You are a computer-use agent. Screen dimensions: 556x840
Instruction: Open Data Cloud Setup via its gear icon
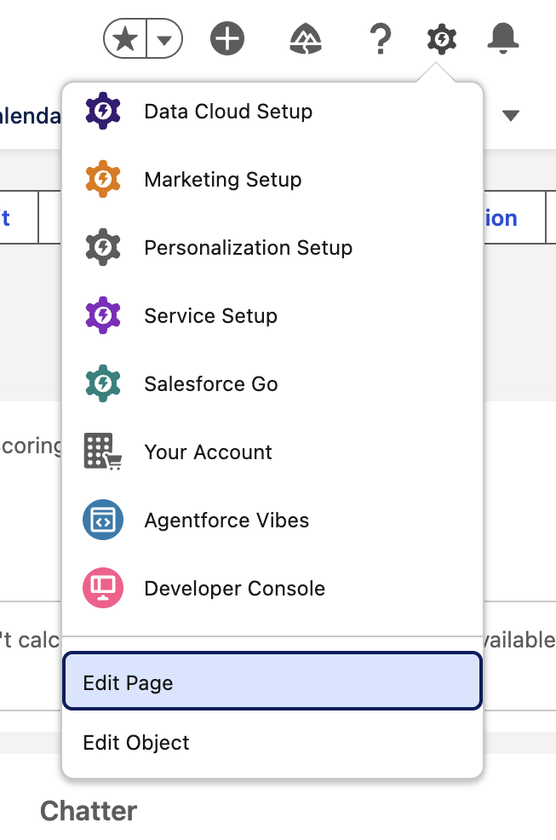102,111
